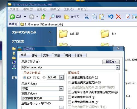Switch to the 时间 tab
Screen dimensions: 137x109
point(70,55)
